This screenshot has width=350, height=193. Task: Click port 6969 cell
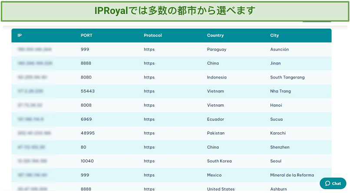pos(86,119)
